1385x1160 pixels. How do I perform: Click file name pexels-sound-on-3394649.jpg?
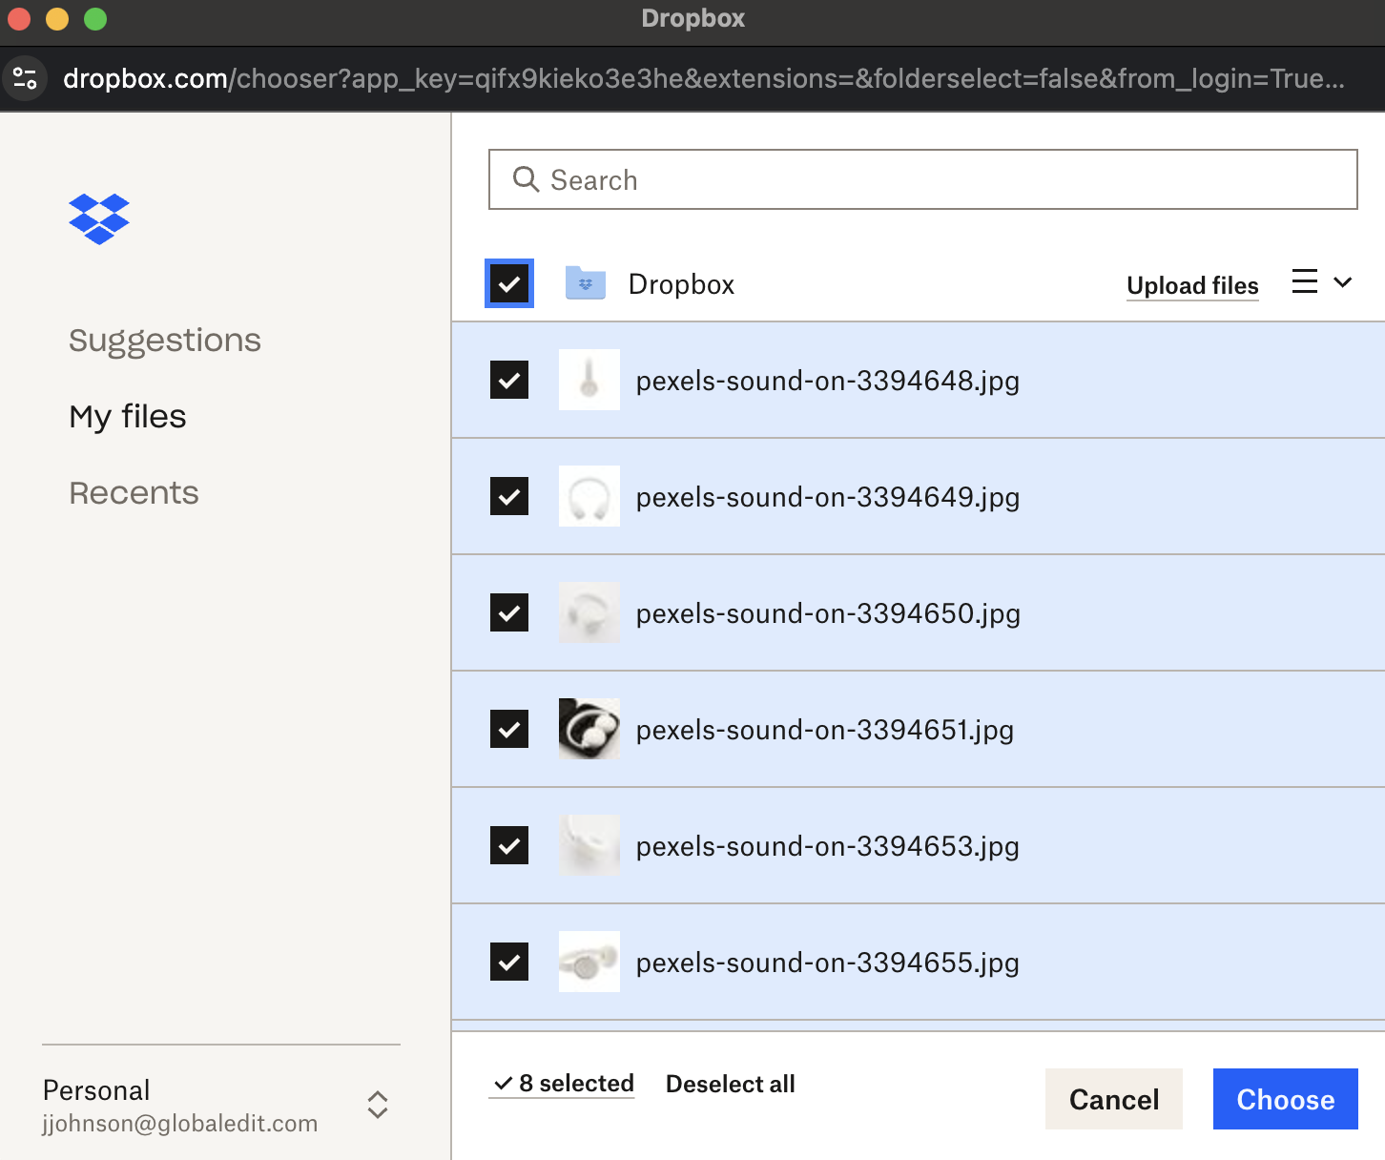click(828, 497)
